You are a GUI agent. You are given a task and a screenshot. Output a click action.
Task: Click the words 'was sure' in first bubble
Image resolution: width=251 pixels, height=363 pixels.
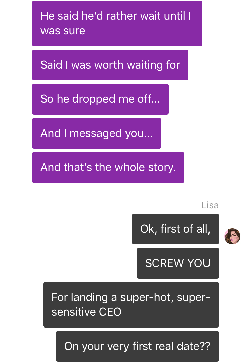tap(63, 31)
